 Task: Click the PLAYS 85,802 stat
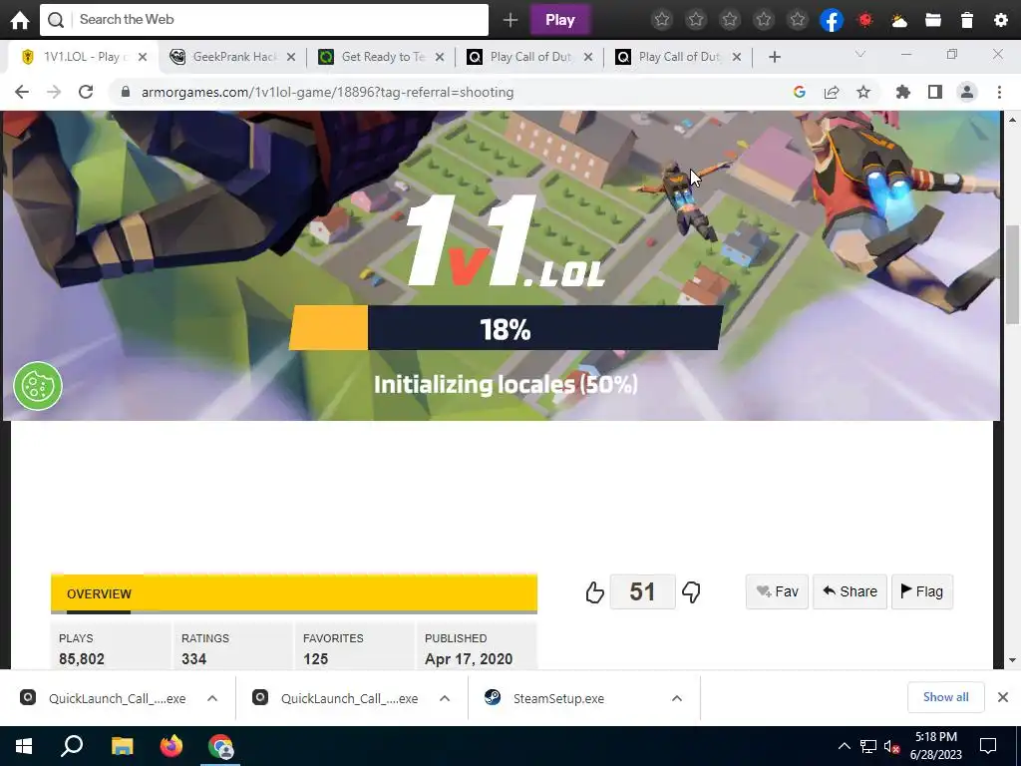(x=111, y=647)
